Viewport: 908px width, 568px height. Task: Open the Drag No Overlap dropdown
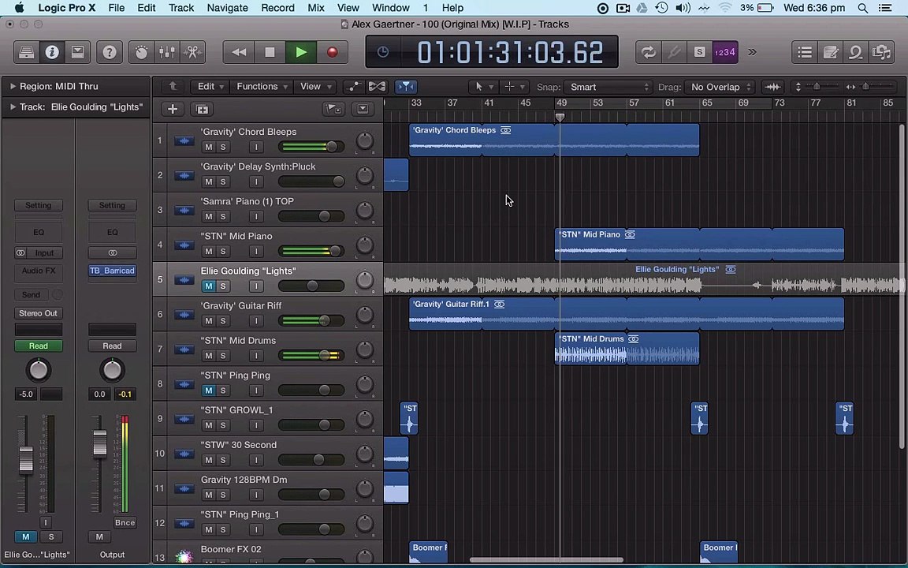point(719,87)
